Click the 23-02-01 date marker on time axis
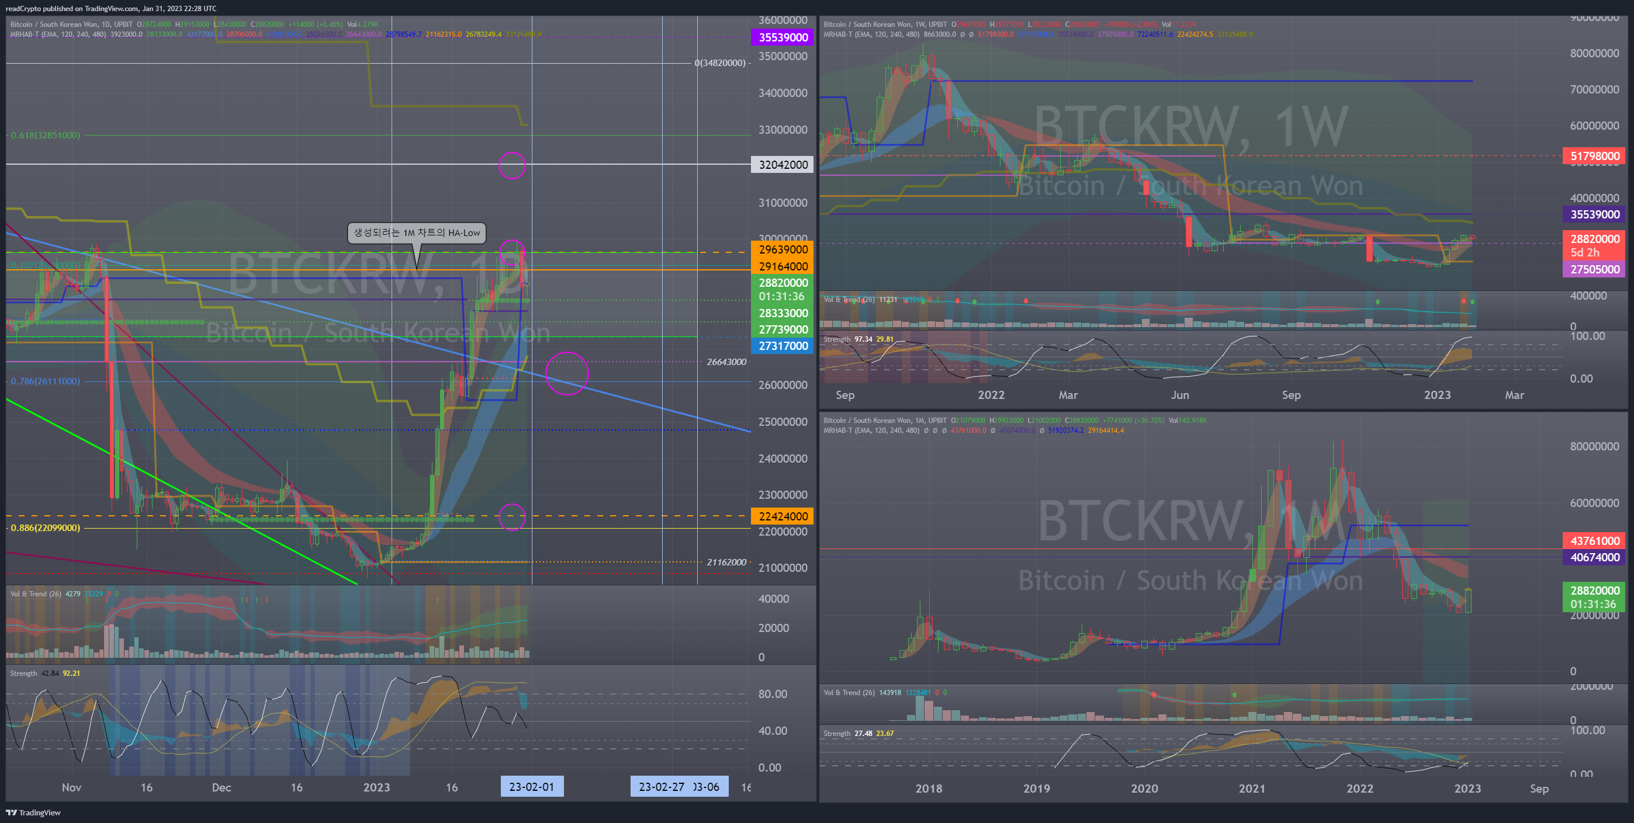This screenshot has width=1634, height=823. coord(532,787)
